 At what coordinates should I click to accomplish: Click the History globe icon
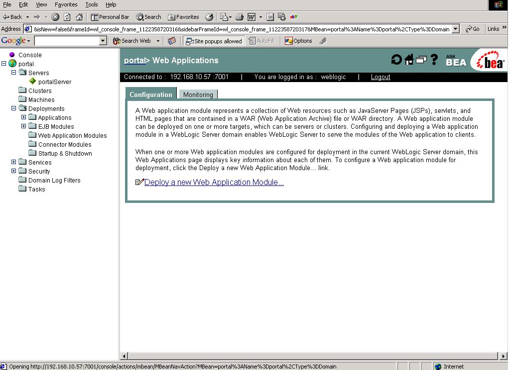pyautogui.click(x=209, y=17)
